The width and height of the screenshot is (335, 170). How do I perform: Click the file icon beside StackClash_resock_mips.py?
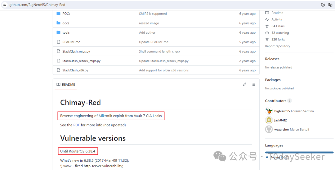(58, 61)
